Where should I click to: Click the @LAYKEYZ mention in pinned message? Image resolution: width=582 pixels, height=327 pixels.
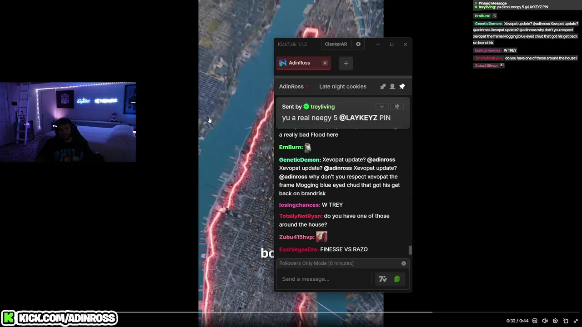(358, 118)
